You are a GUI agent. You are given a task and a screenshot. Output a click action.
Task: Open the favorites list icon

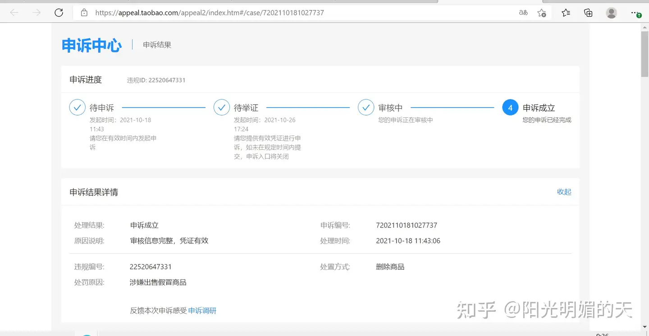click(566, 13)
